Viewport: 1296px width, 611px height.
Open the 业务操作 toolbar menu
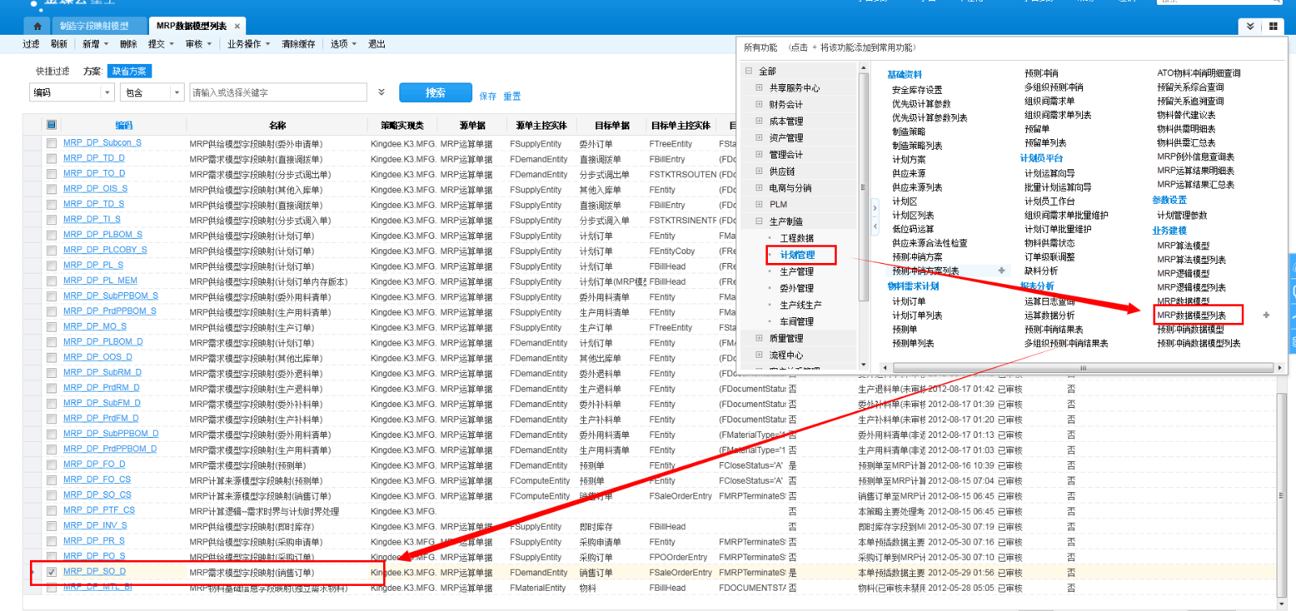tap(249, 44)
